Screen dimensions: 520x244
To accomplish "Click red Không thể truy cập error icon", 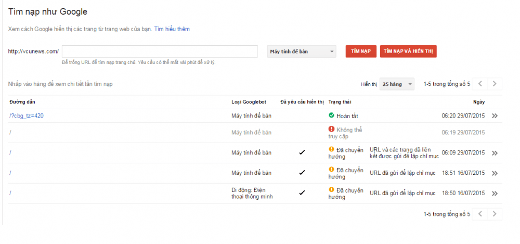I will coord(331,129).
